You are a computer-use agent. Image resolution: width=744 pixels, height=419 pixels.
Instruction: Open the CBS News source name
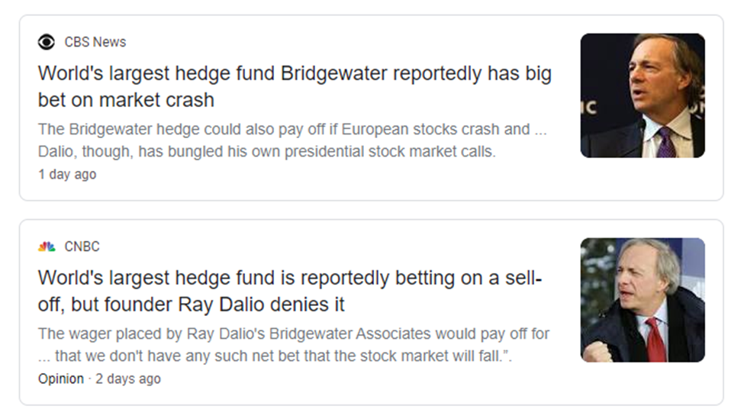pyautogui.click(x=95, y=42)
